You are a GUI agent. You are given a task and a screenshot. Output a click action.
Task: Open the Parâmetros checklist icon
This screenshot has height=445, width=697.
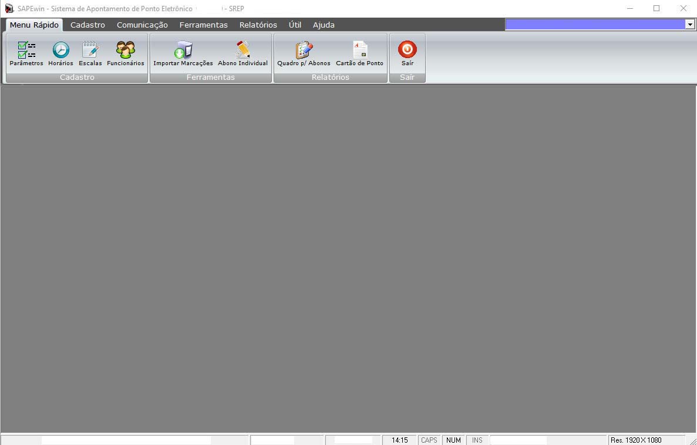coord(26,50)
